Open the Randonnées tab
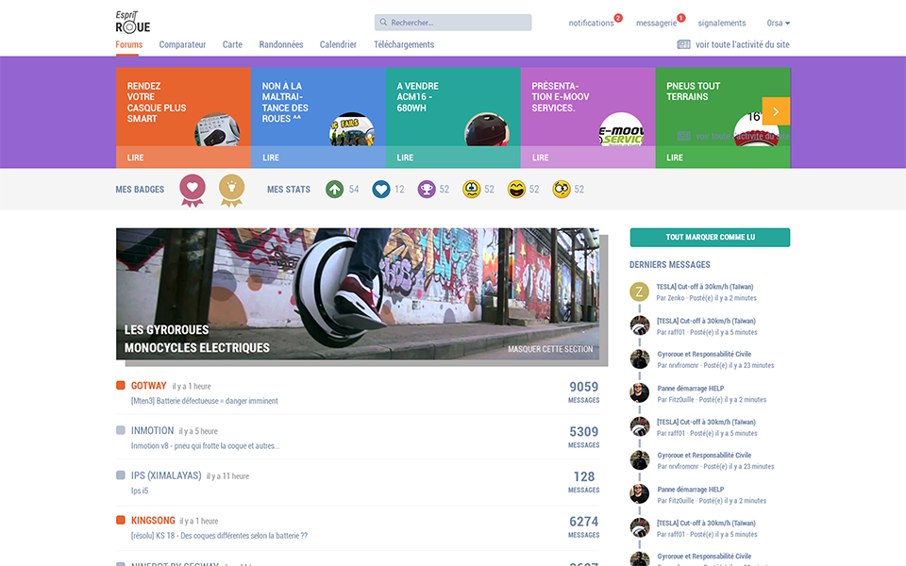This screenshot has width=906, height=566. coord(281,44)
